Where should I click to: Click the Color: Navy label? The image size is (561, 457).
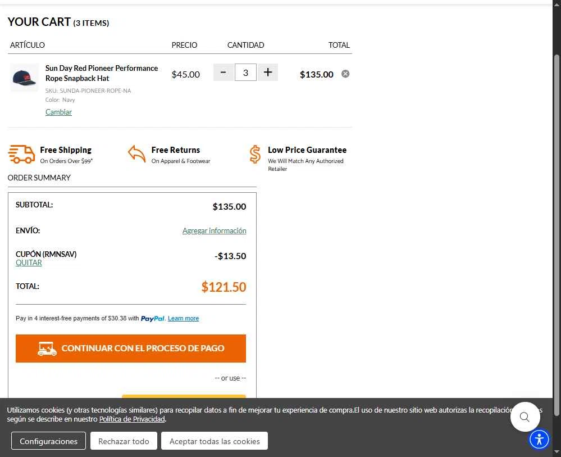click(x=60, y=100)
